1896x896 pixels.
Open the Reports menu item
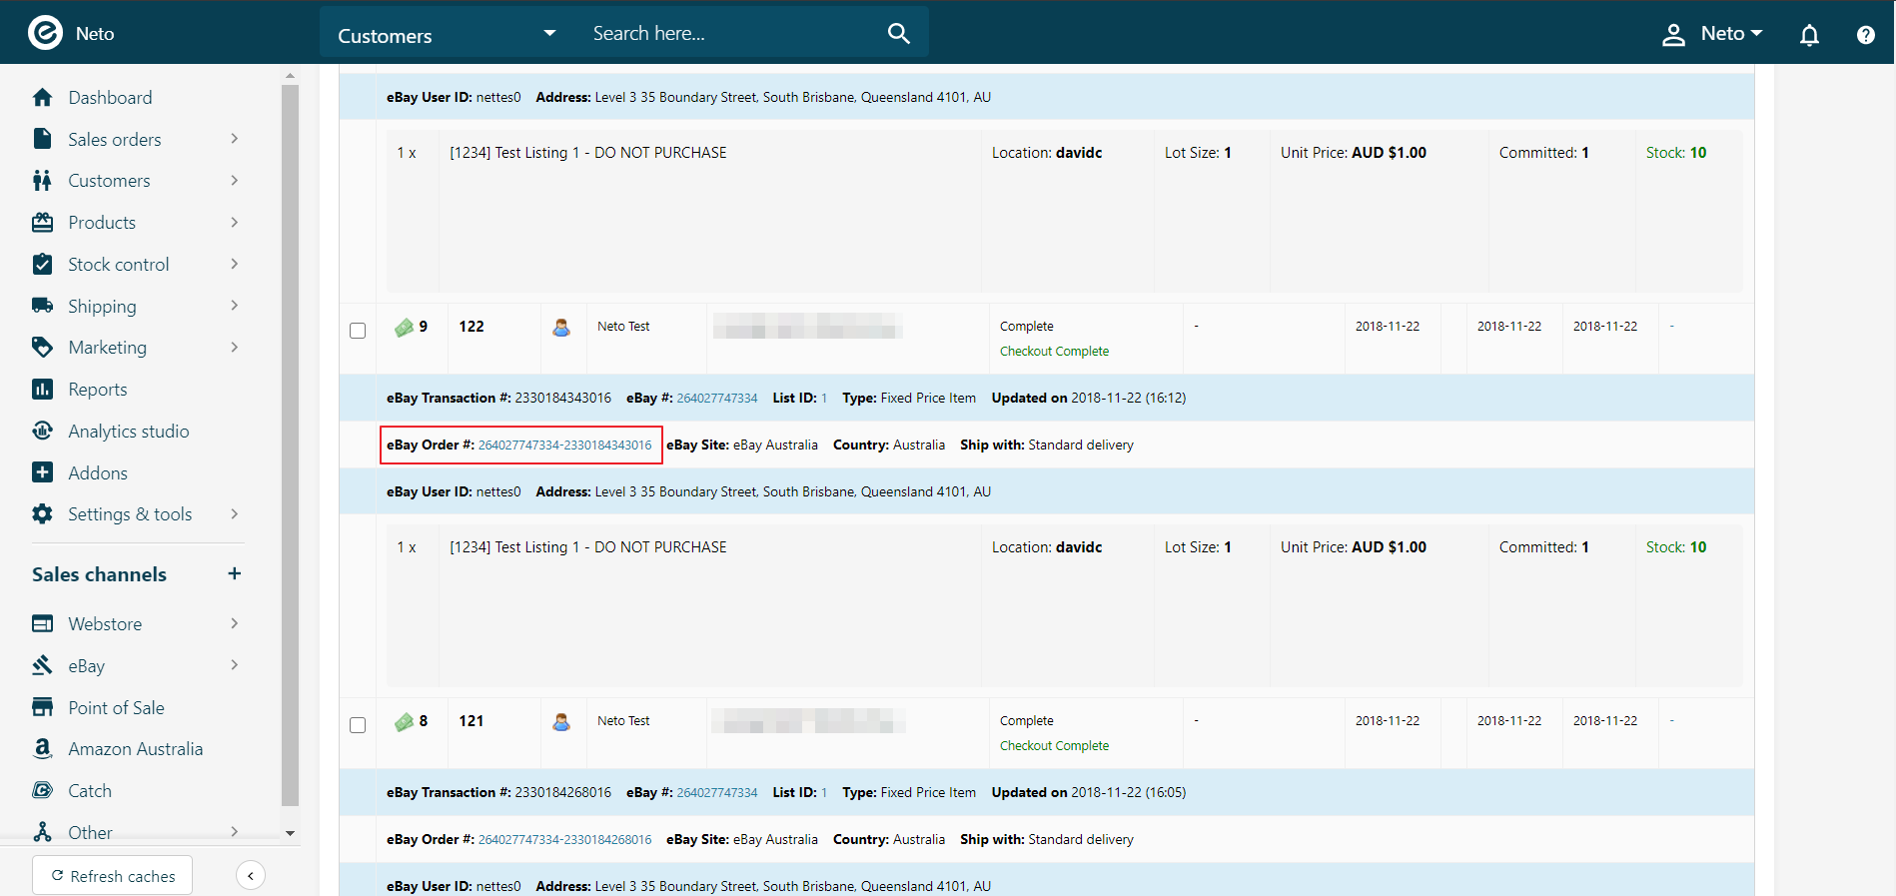tap(97, 390)
